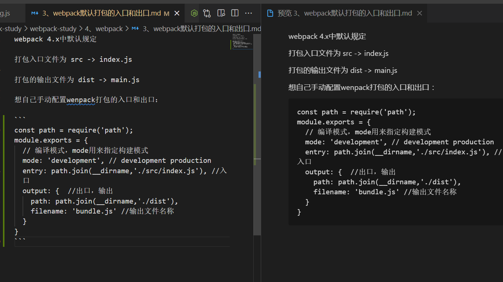The image size is (503, 282).
Task: Open markdown preview to the side
Action: tap(221, 13)
